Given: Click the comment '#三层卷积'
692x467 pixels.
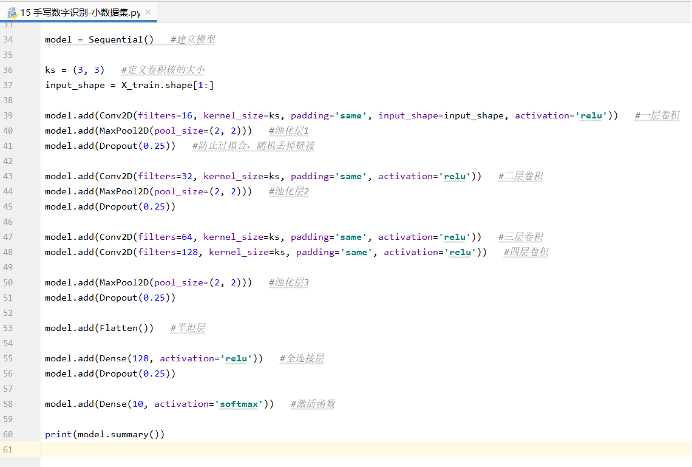Looking at the screenshot, I should tap(520, 237).
